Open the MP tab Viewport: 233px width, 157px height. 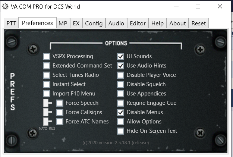[x=63, y=23]
